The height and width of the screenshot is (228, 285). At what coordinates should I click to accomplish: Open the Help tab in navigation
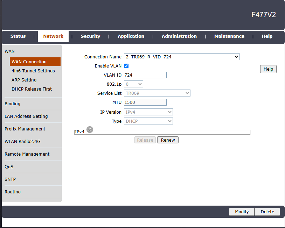click(267, 36)
